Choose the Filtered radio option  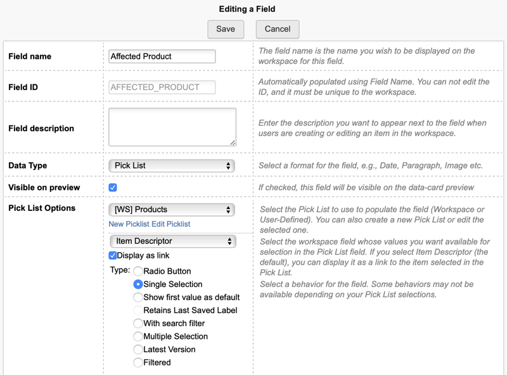tap(138, 363)
